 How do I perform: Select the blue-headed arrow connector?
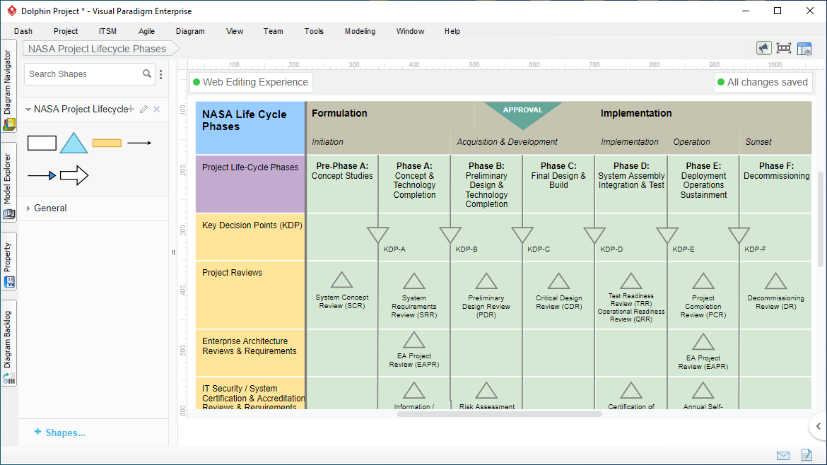click(x=42, y=175)
